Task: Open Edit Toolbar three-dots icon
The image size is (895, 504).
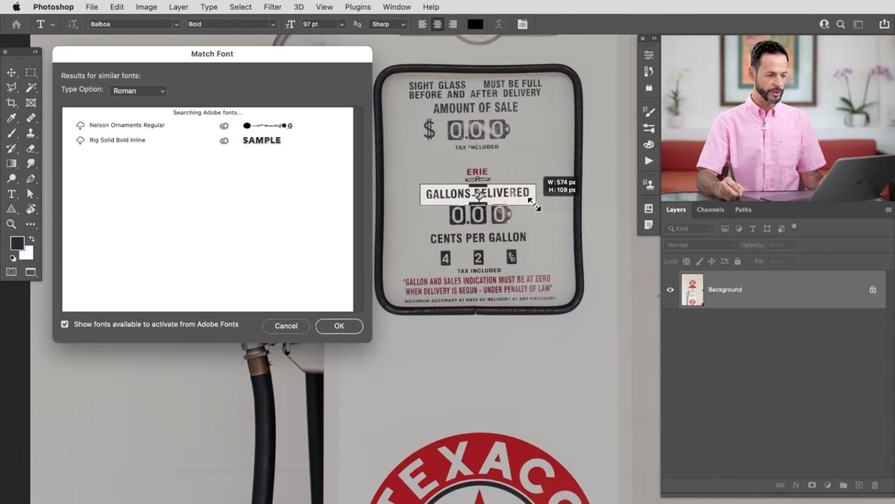Action: [x=31, y=224]
